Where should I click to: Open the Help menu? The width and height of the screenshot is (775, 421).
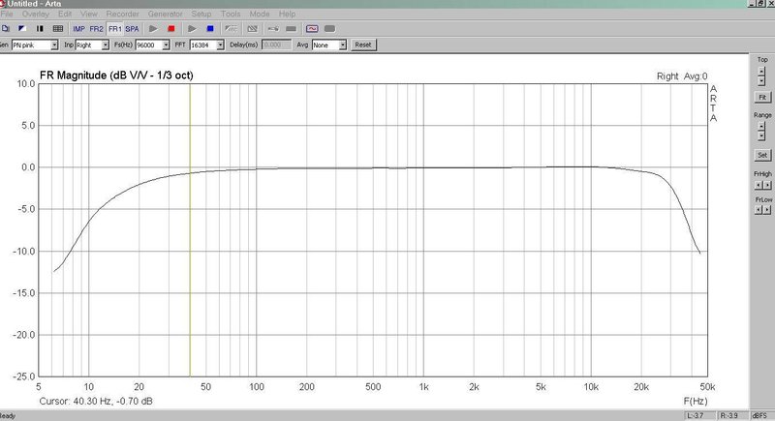pyautogui.click(x=287, y=14)
